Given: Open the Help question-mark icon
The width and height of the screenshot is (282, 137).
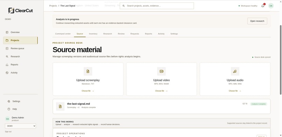Looking at the screenshot, I should click(9, 109).
